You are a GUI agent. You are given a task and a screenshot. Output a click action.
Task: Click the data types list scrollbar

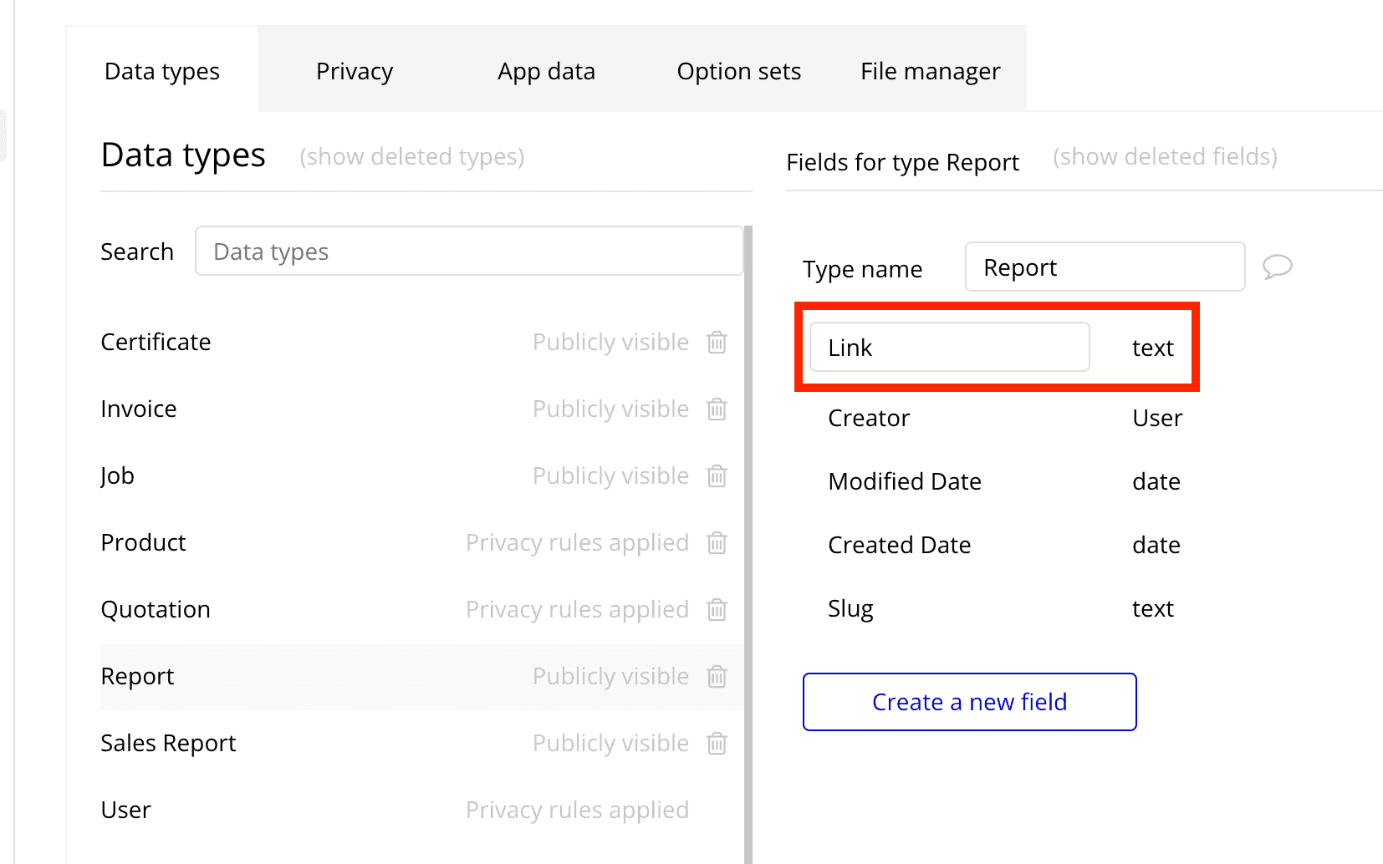[748, 543]
